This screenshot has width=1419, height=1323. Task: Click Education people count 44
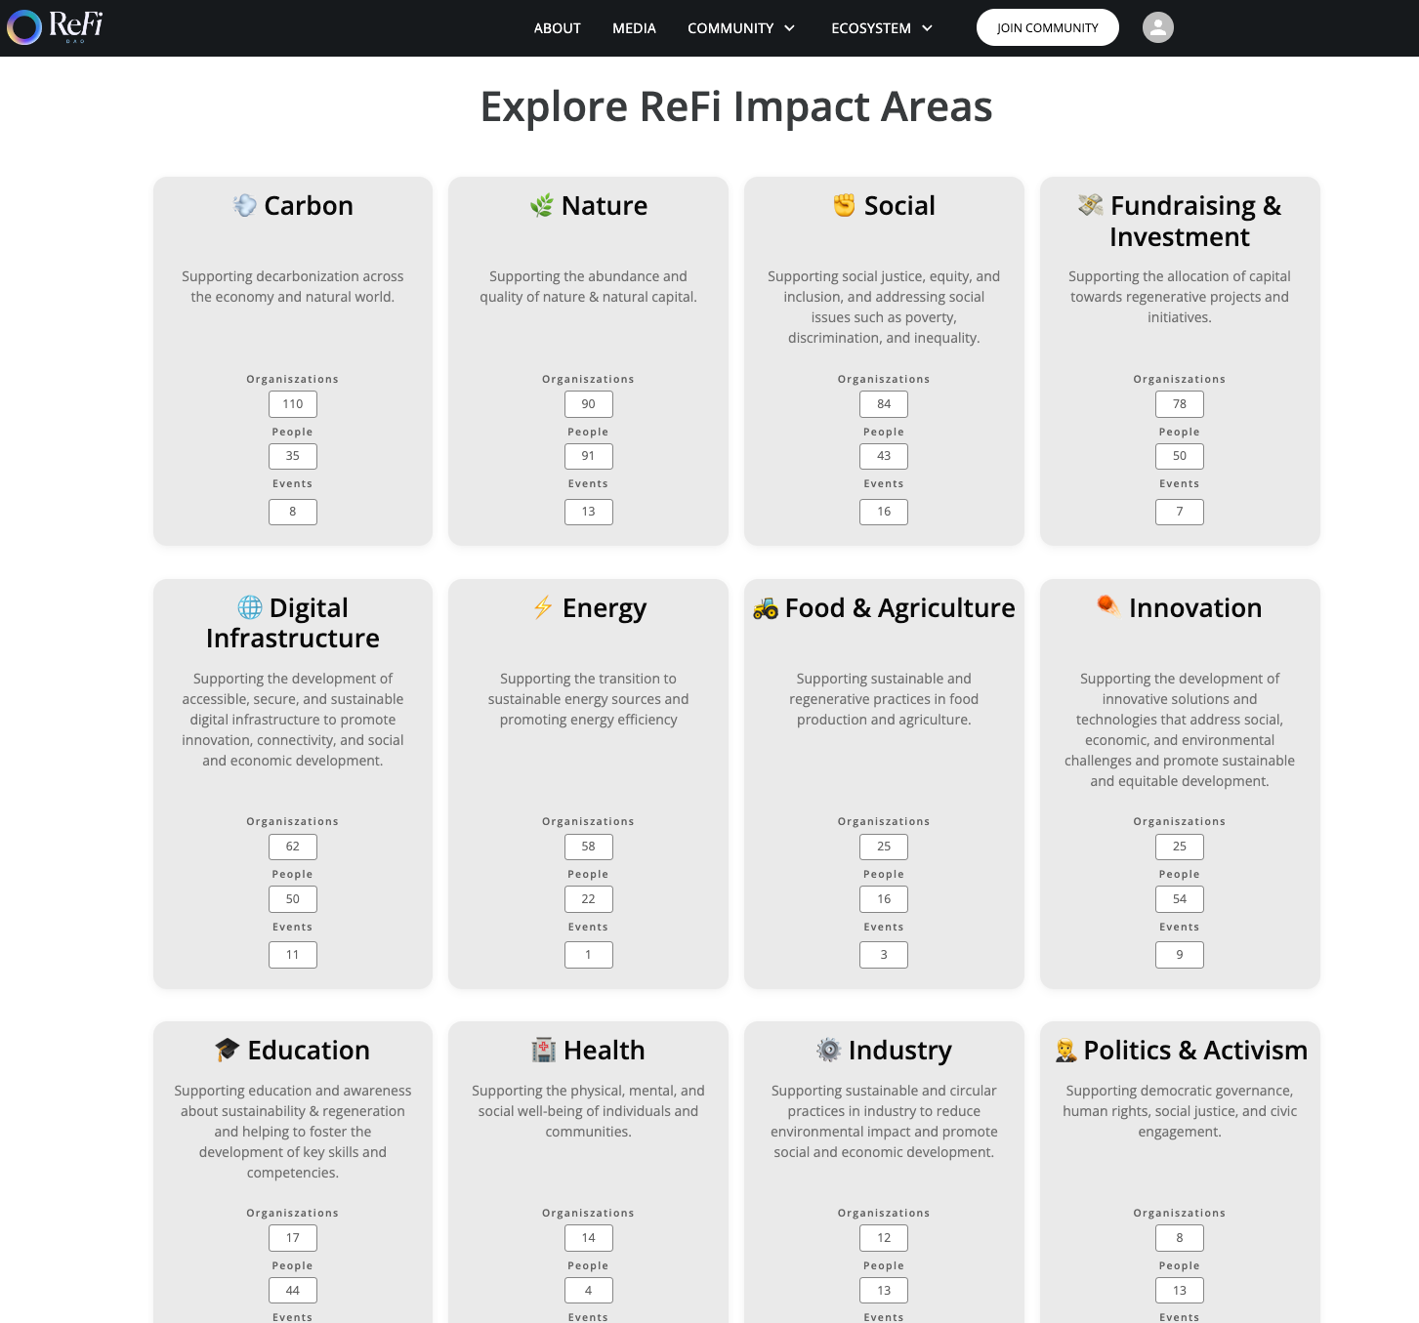coord(293,1291)
